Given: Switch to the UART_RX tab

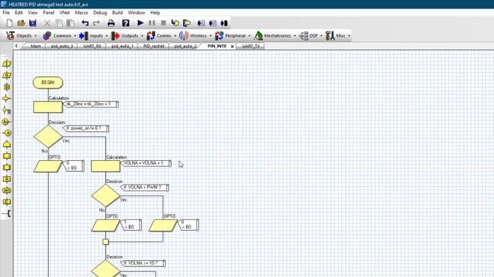Looking at the screenshot, I should (93, 46).
